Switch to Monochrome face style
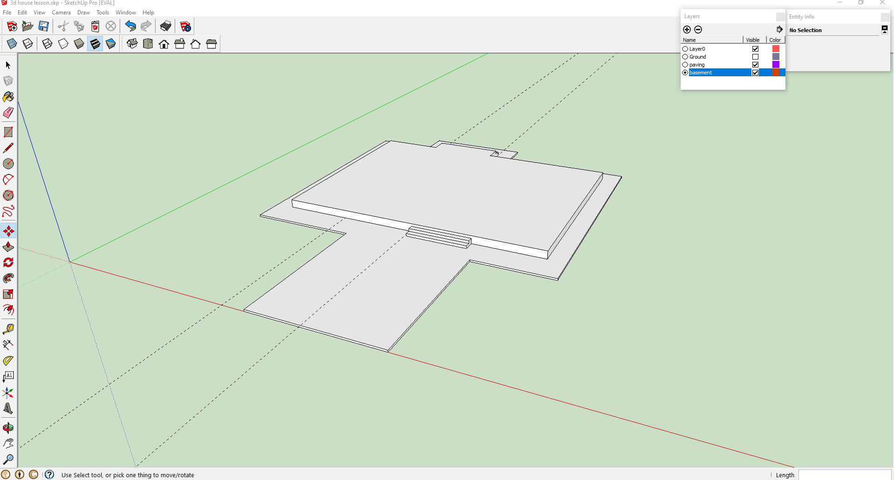This screenshot has height=480, width=894. [x=110, y=44]
